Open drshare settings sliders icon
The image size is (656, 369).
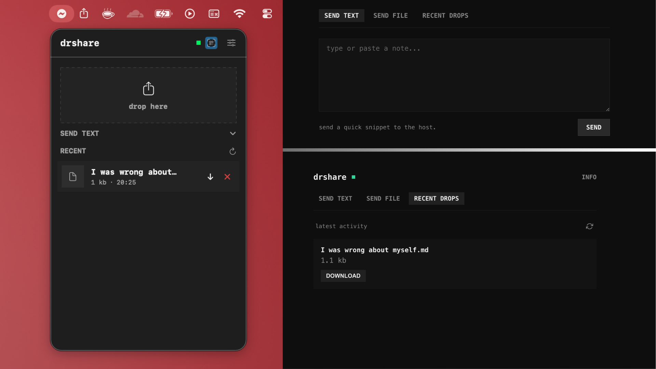point(231,43)
